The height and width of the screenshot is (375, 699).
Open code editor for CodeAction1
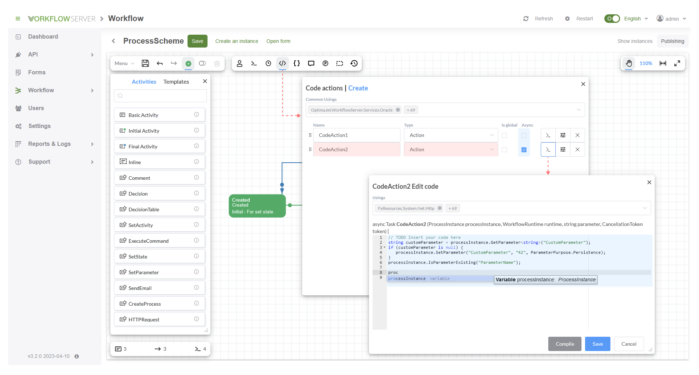click(548, 135)
